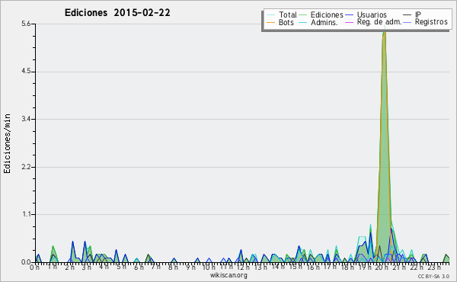This screenshot has width=457, height=282.
Task: Click the orange Bots legend line swatch
Action: click(x=270, y=22)
